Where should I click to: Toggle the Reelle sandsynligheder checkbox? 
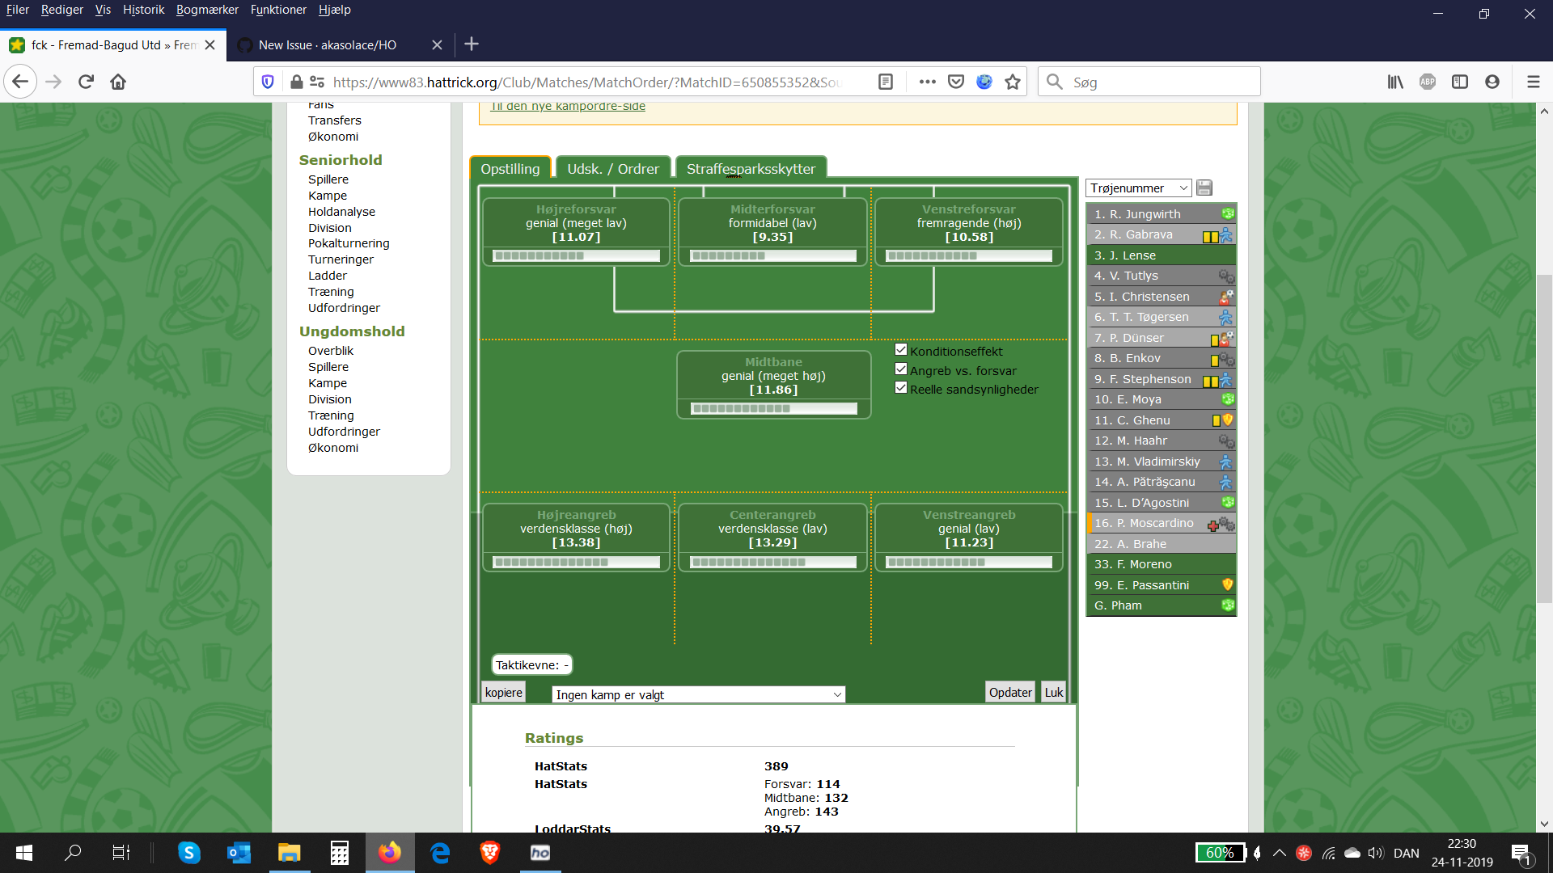[901, 388]
